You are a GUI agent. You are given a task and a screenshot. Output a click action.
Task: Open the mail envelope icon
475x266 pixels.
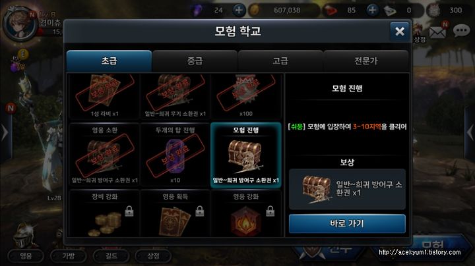point(437,32)
